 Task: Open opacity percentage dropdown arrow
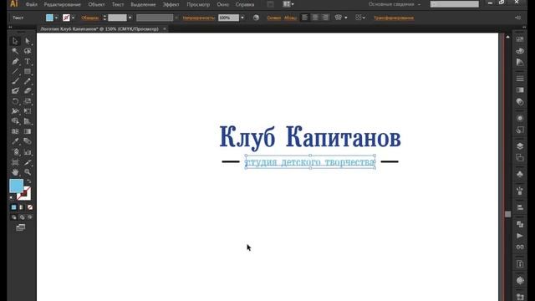tap(242, 18)
